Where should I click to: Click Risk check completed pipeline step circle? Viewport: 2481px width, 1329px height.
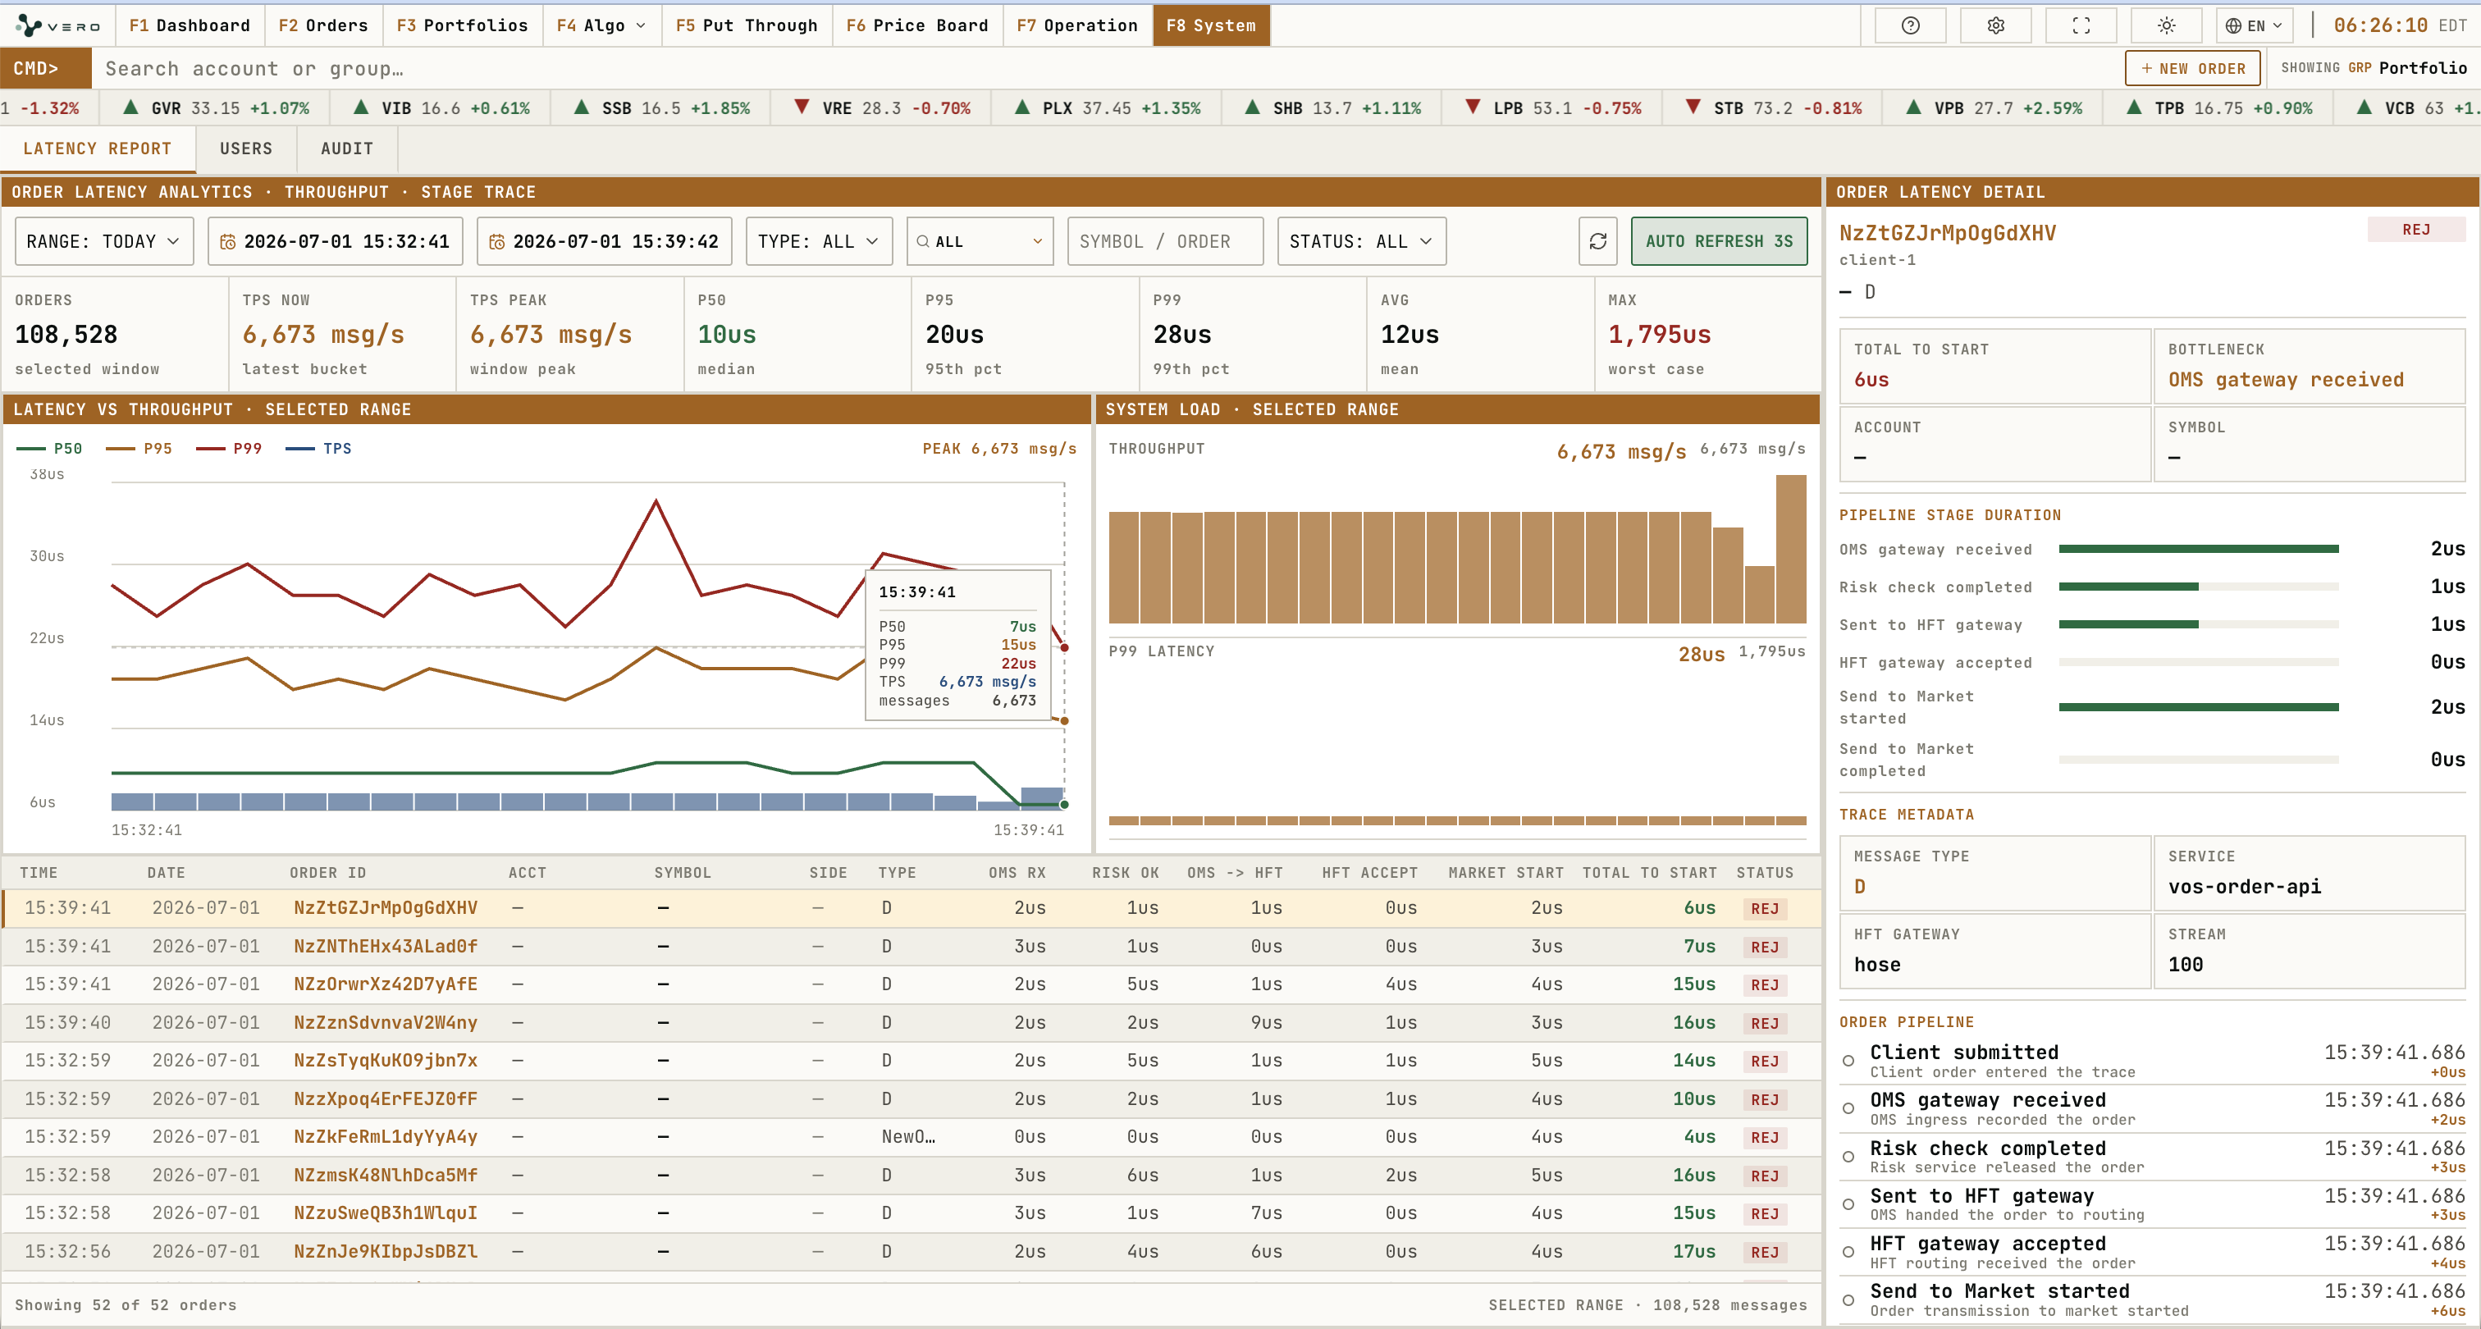click(x=1848, y=1157)
